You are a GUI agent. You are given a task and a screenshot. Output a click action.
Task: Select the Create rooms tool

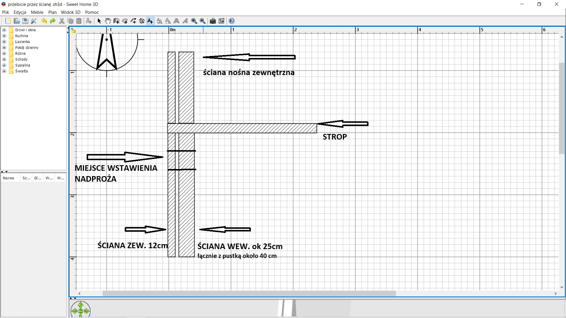point(125,21)
